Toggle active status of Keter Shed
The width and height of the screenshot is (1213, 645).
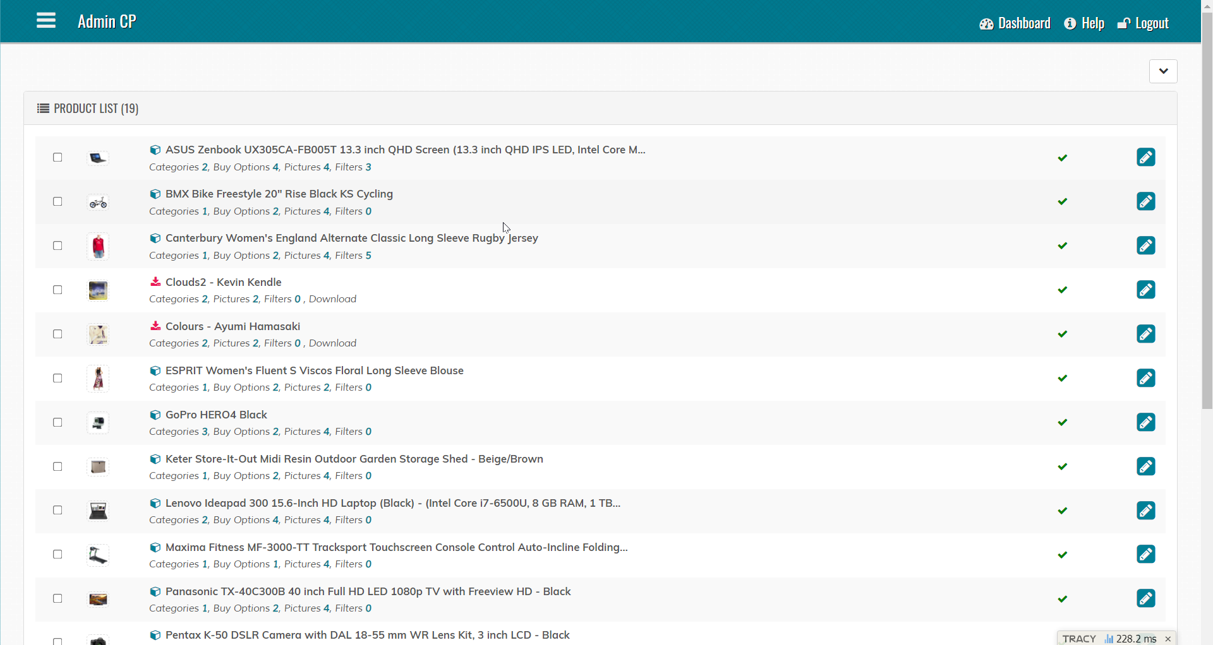[x=1063, y=466]
